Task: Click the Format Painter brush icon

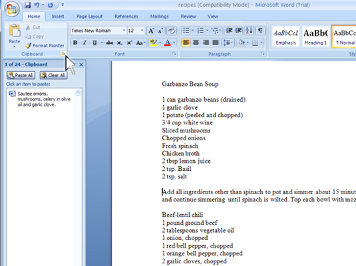Action: 28,46
